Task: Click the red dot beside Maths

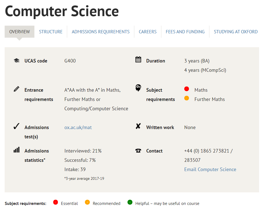Action: pos(186,89)
